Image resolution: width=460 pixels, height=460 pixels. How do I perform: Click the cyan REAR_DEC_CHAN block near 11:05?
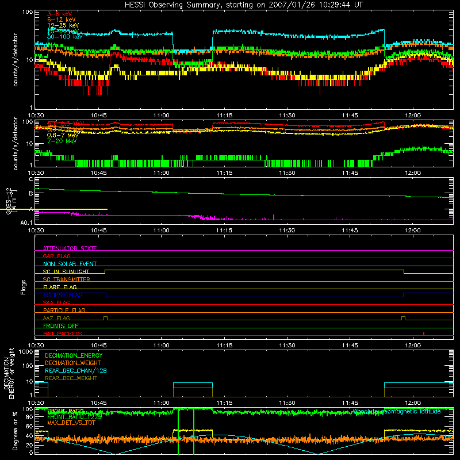tap(193, 385)
